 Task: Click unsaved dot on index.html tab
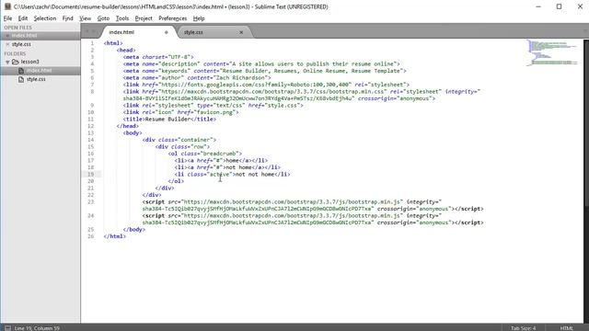pos(166,32)
